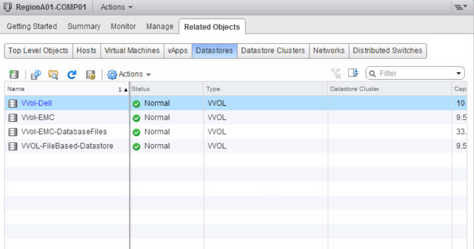Click the register VM icon in toolbar
This screenshot has height=249, width=474.
coord(36,74)
